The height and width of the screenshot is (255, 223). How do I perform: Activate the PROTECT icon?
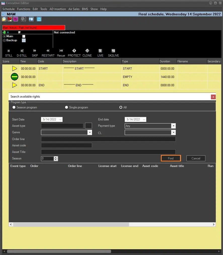[74, 51]
